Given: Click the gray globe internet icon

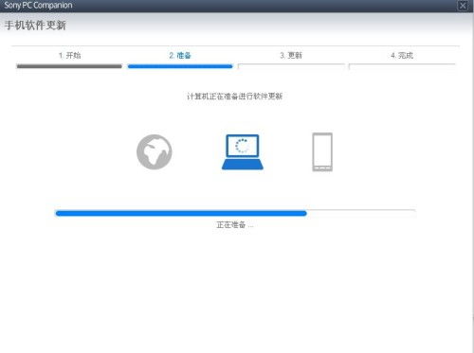Looking at the screenshot, I should 155,152.
